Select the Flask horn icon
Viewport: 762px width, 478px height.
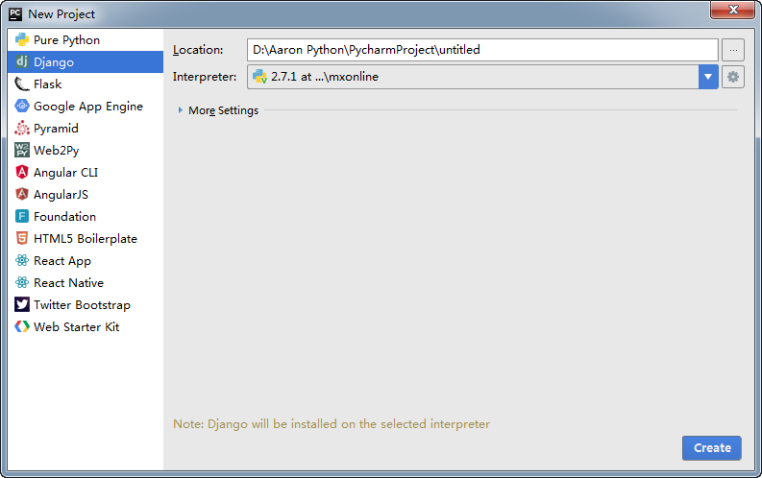[22, 84]
